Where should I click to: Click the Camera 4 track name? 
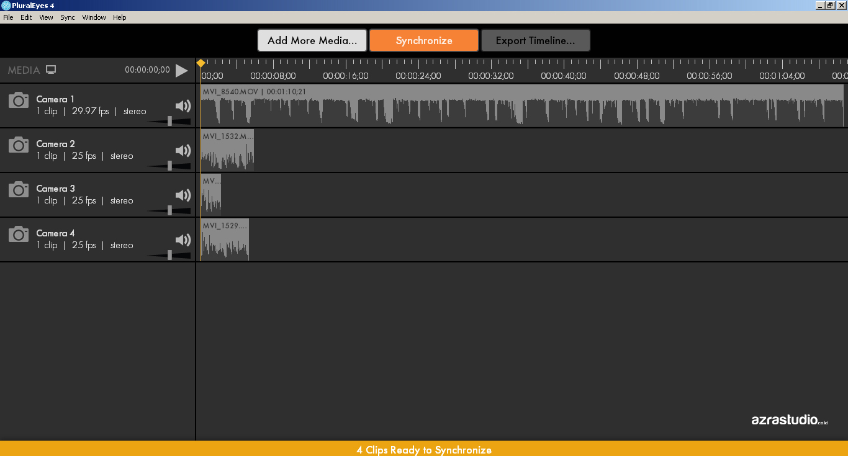(x=55, y=233)
